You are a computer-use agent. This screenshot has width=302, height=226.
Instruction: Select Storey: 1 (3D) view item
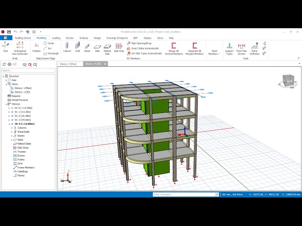20,92
